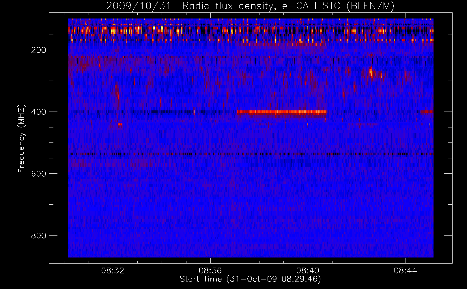
Task: Click the "Start Time (31-Oct-09 08:29:46)" axis label
Action: (x=250, y=279)
